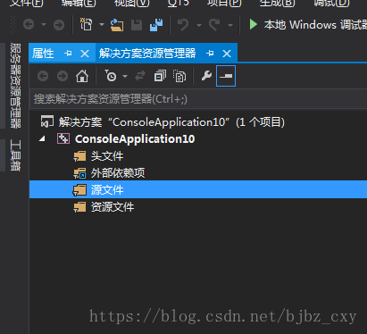Screen dimensions: 367x334
Task: Click the Navigate Backward arrow in main toolbar
Action: coord(29,24)
